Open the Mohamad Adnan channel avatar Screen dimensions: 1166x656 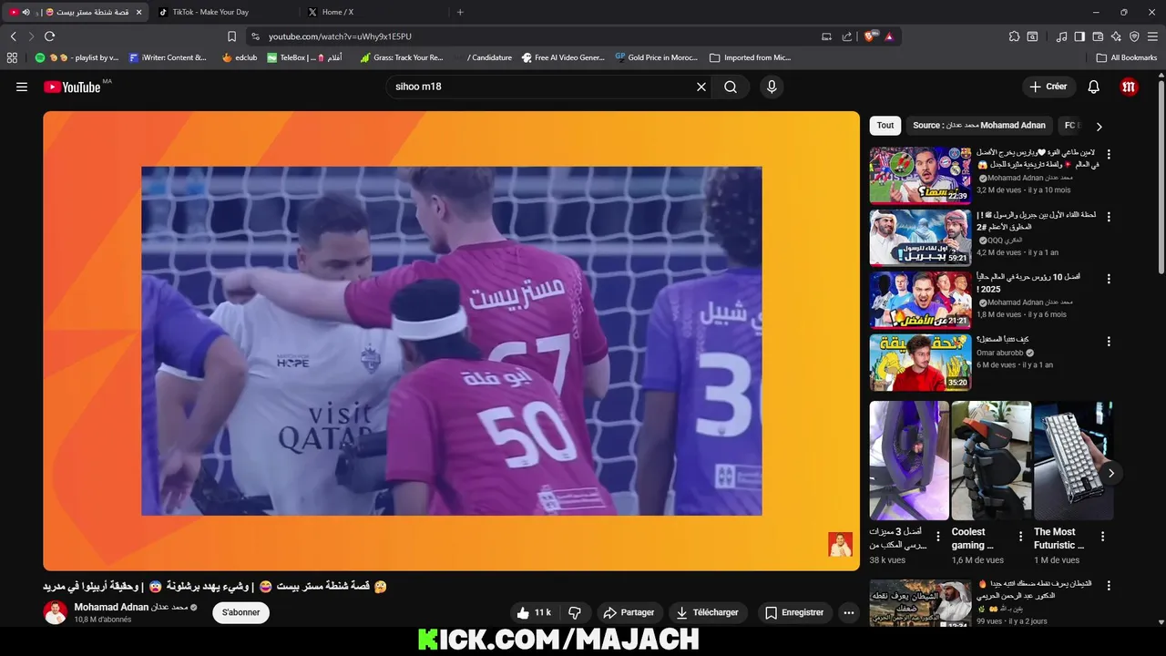coord(56,613)
